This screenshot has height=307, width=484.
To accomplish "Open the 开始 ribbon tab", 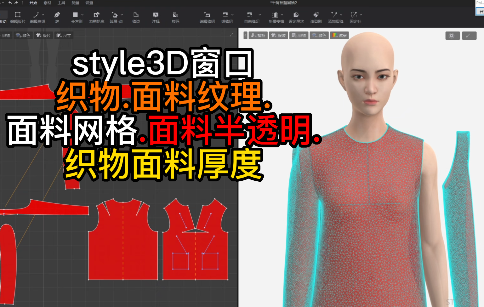I will 33,3.
